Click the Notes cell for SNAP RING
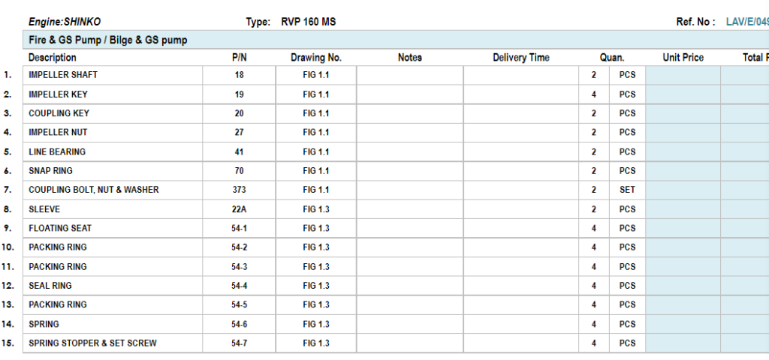This screenshot has height=360, width=769. [409, 171]
